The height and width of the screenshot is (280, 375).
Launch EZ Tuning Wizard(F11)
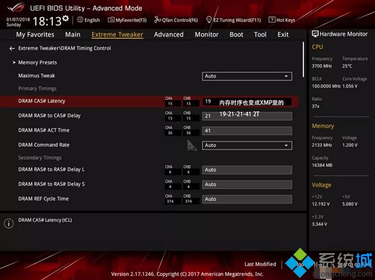pos(234,20)
